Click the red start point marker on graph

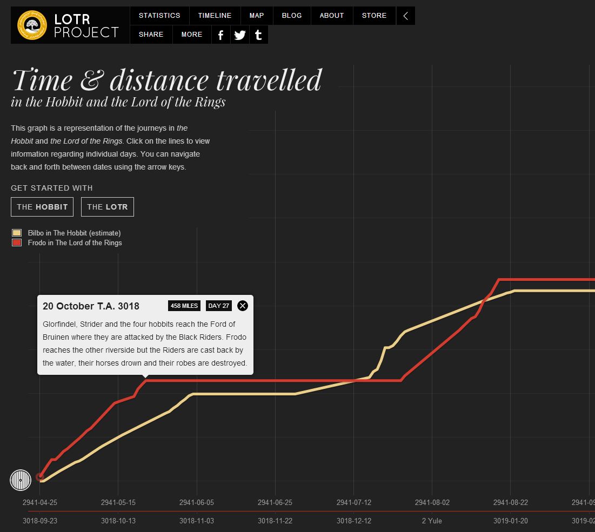(x=39, y=477)
